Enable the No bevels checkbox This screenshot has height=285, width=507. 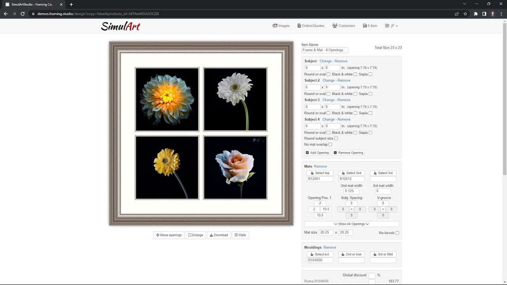[397, 233]
